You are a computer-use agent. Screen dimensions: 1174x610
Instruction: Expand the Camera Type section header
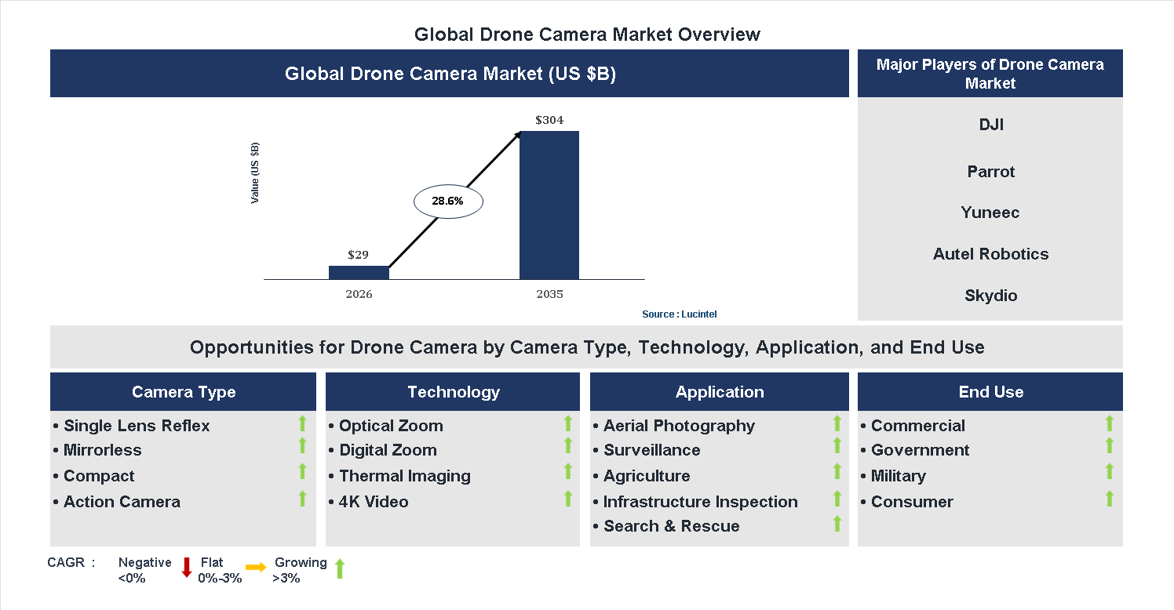pos(183,391)
